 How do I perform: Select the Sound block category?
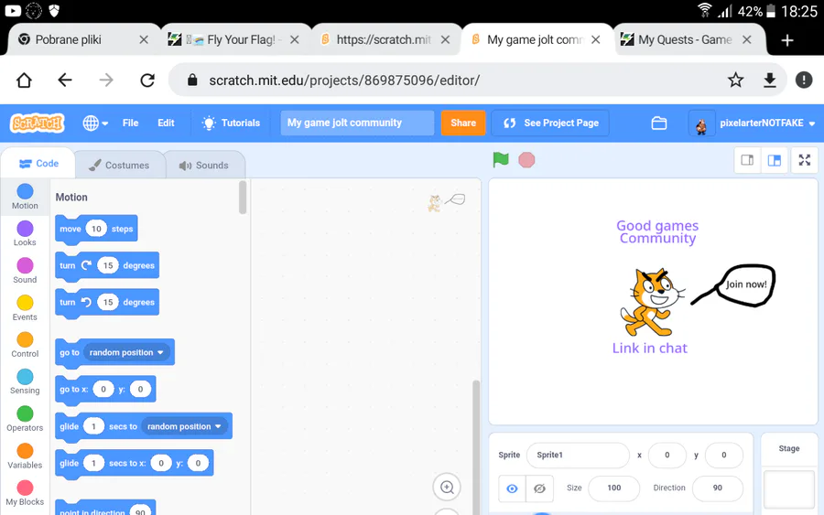point(25,271)
